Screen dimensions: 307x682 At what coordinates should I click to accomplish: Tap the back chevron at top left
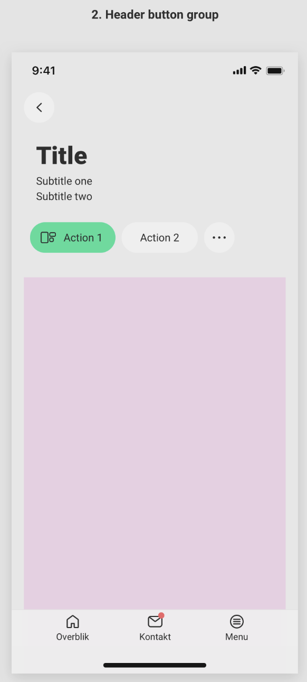[39, 107]
